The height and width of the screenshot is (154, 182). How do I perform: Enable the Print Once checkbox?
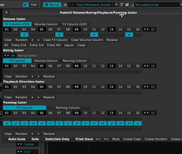[72, 139]
